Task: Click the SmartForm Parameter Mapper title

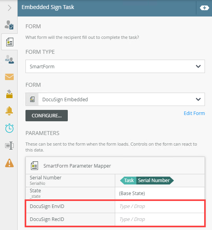Action: pyautogui.click(x=77, y=166)
